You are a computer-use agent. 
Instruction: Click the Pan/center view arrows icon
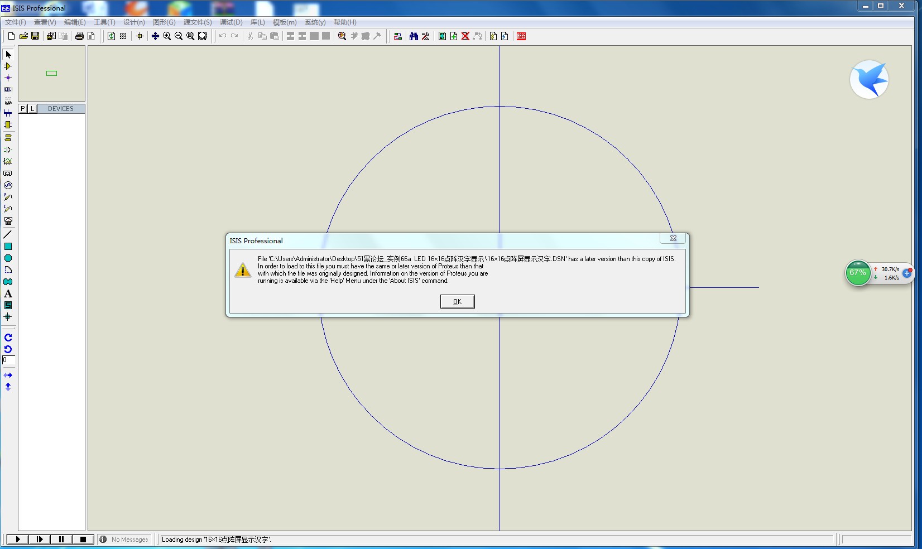pyautogui.click(x=155, y=36)
